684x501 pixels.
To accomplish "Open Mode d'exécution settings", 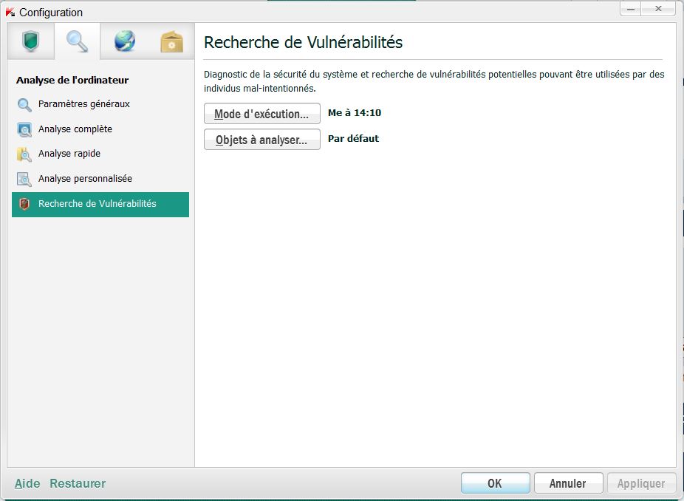I will click(x=262, y=114).
